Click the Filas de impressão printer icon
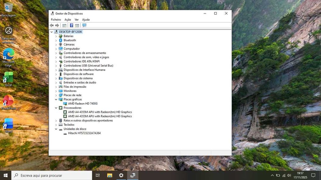This screenshot has width=321, height=180. click(61, 86)
